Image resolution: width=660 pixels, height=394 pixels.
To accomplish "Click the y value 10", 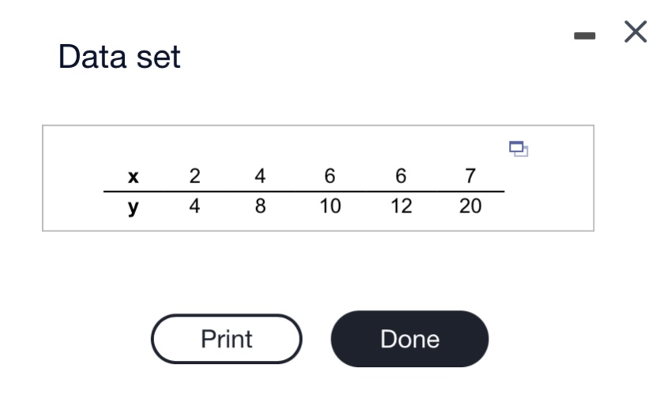I will tap(330, 206).
